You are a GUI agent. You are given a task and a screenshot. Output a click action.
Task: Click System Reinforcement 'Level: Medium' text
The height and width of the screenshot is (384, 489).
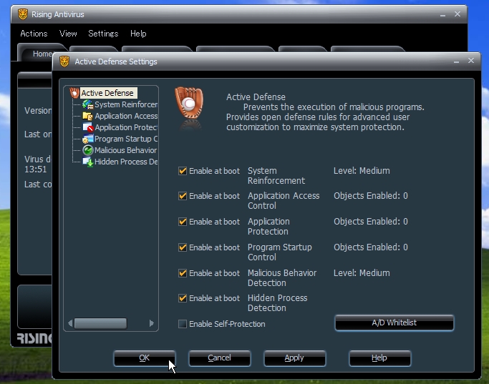362,171
